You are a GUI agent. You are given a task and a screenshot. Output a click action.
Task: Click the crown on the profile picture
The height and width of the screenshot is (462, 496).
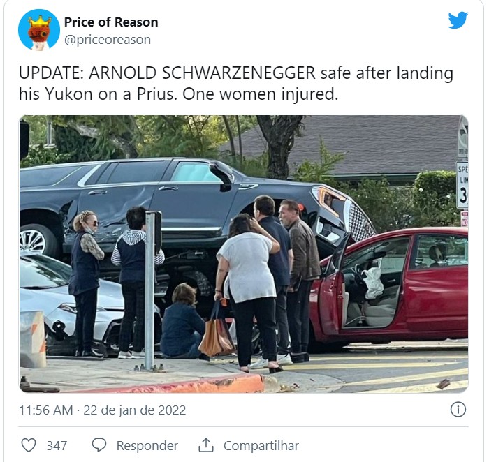pos(40,22)
